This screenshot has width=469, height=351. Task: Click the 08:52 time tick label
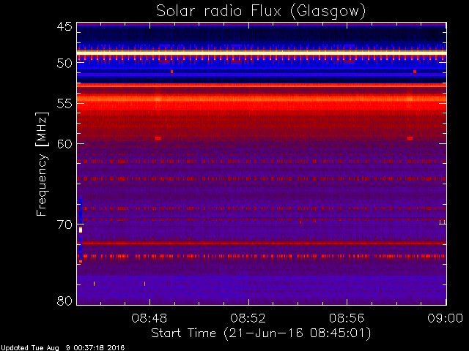pyautogui.click(x=248, y=319)
